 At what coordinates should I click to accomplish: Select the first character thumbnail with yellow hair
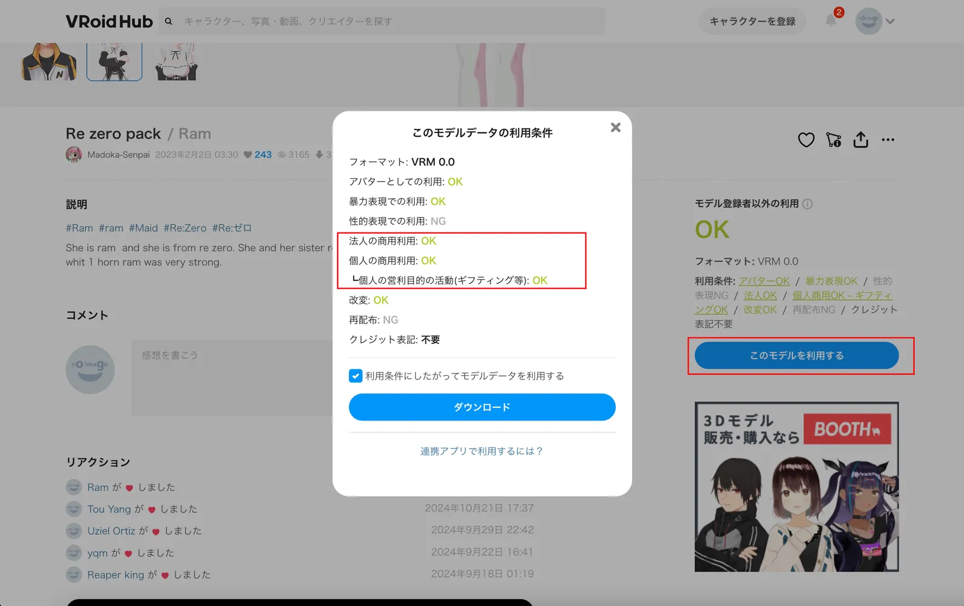(49, 61)
